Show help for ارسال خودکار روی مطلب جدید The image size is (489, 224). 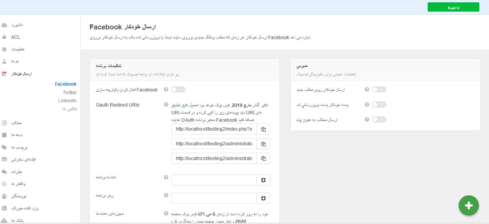point(367,90)
